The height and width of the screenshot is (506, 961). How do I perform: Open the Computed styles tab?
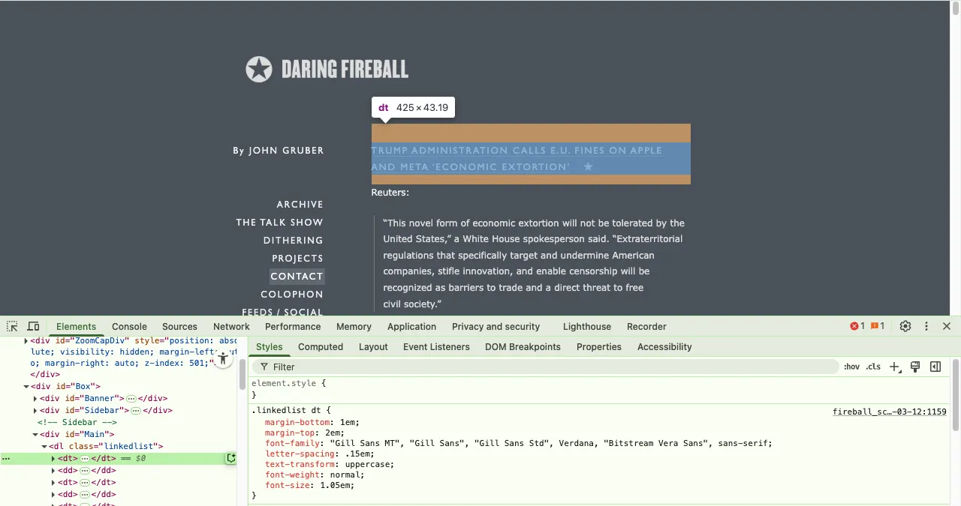click(x=320, y=346)
